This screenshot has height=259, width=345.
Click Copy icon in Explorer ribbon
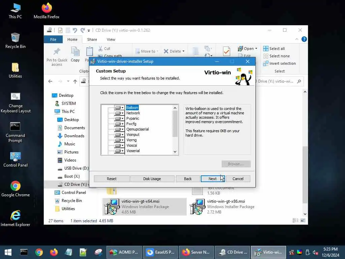[x=75, y=54]
